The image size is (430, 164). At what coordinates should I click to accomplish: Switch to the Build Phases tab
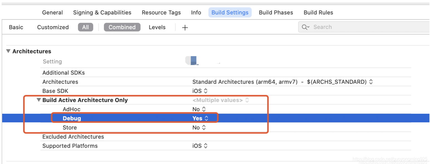click(276, 13)
